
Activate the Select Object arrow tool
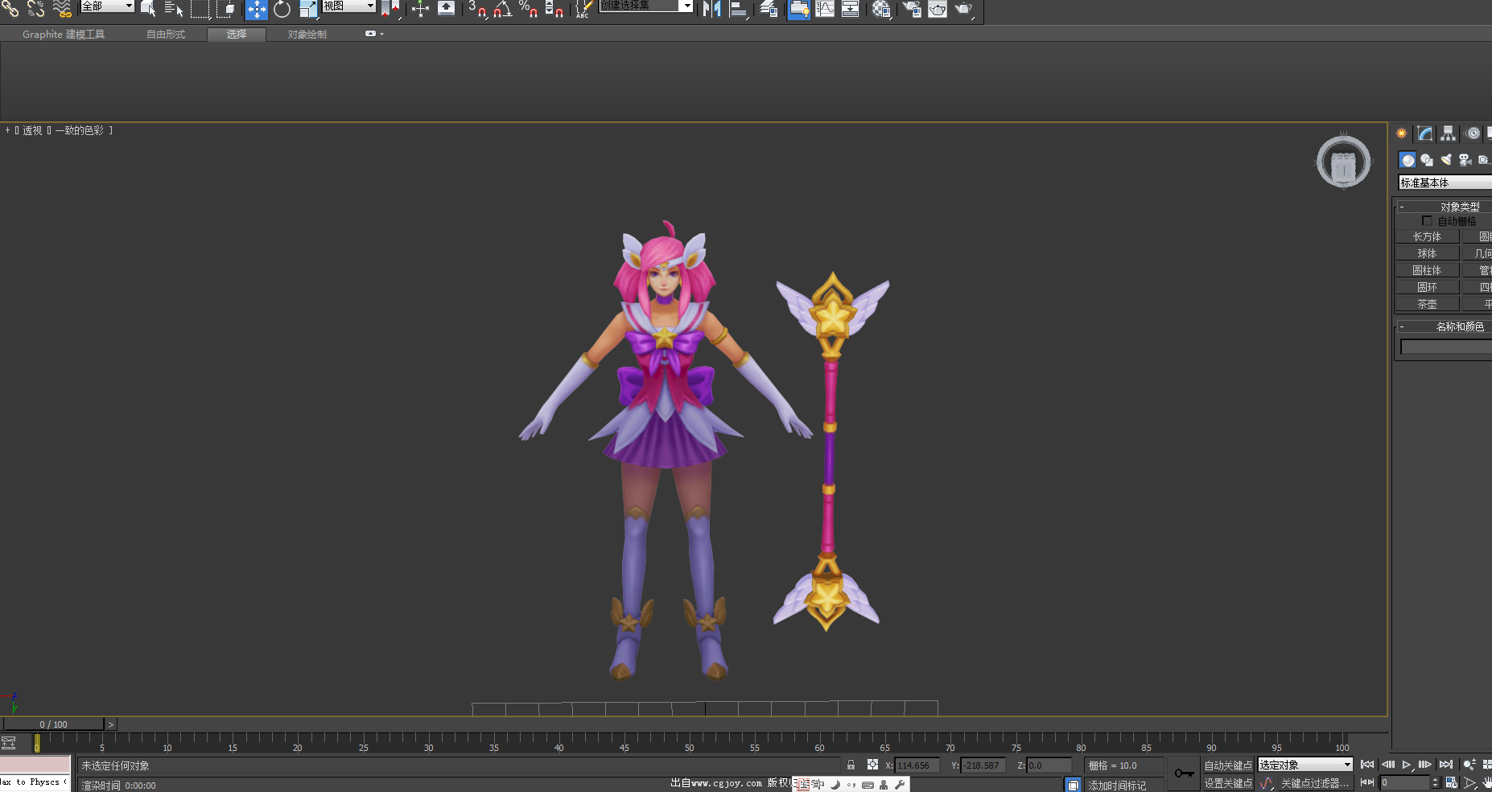point(149,9)
